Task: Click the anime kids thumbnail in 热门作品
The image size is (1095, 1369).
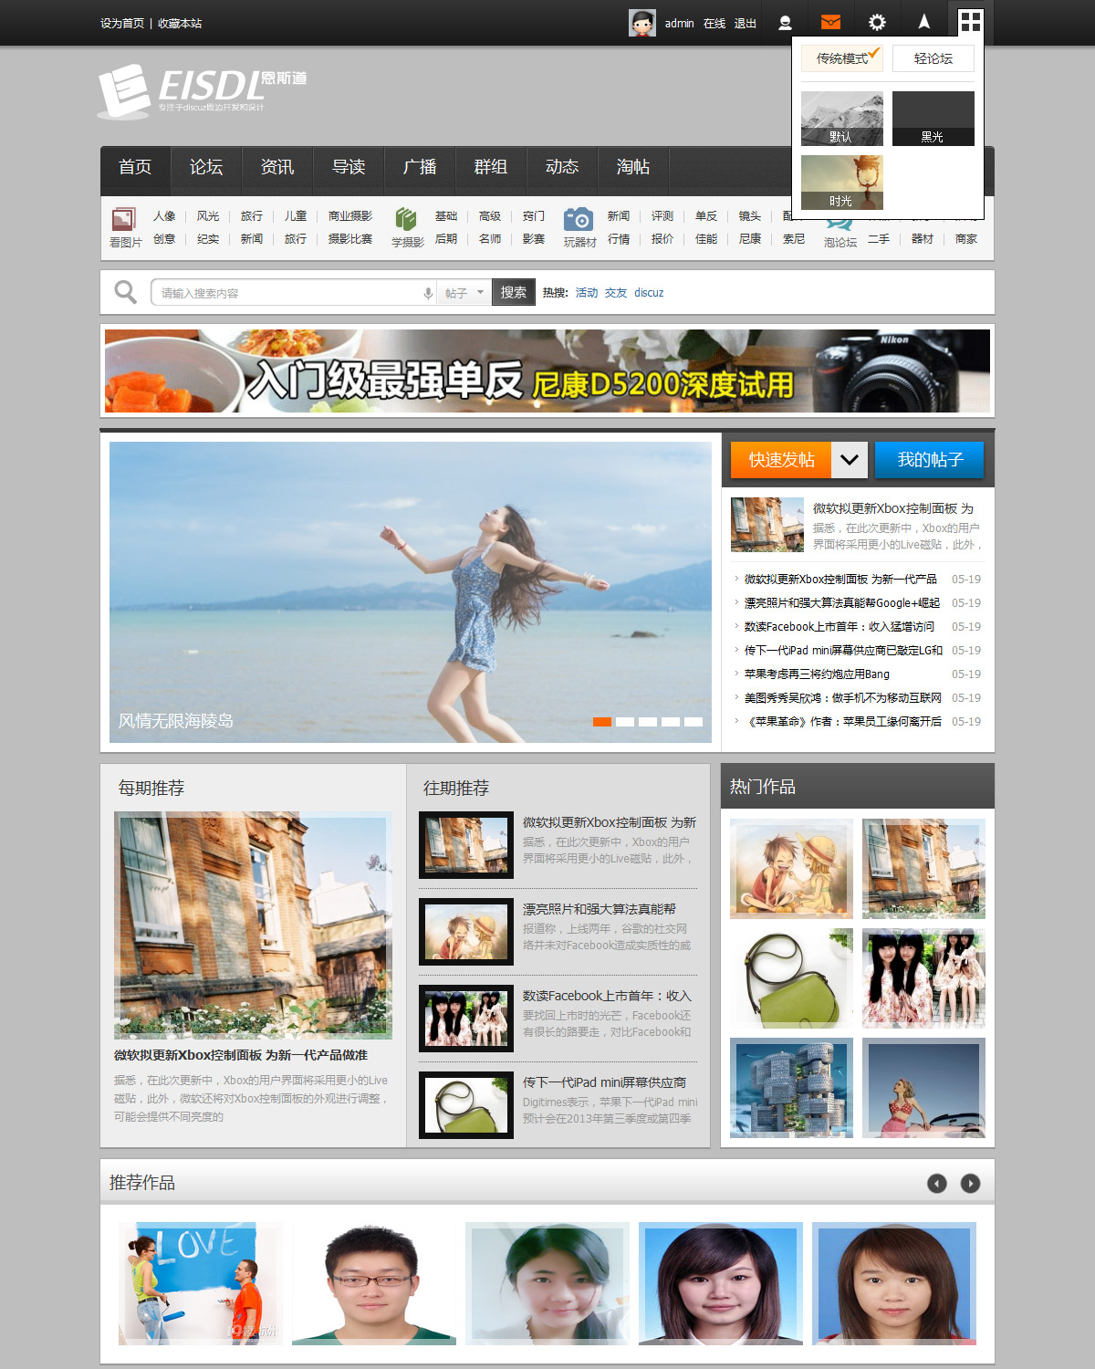Action: tap(792, 869)
